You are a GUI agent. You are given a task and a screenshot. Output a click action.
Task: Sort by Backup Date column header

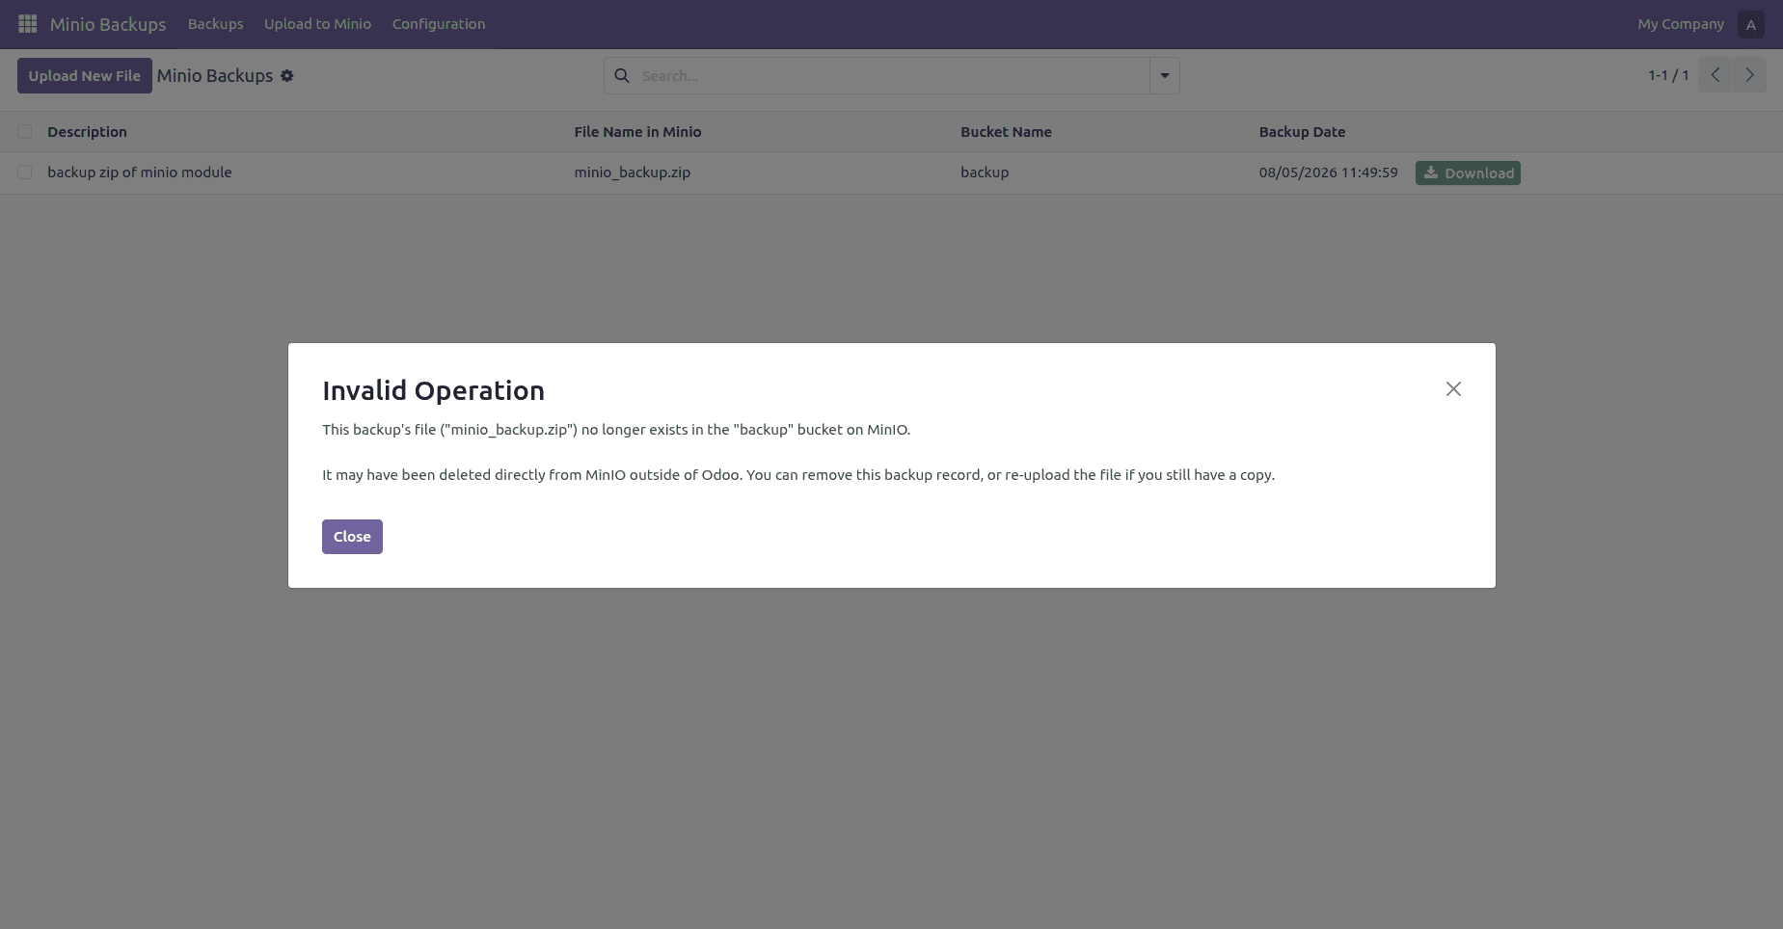coord(1302,132)
